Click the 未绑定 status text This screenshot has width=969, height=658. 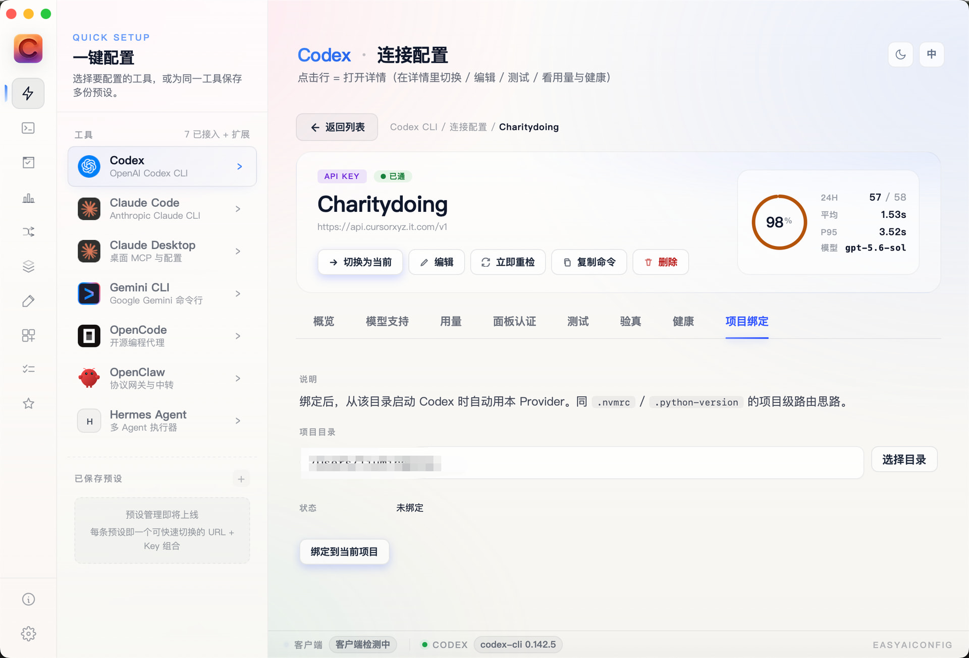410,508
